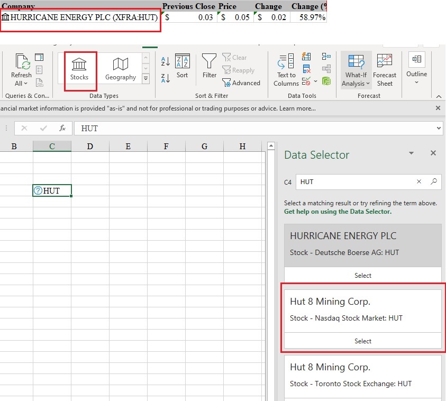
Task: Click Clear filter
Action: click(x=234, y=58)
